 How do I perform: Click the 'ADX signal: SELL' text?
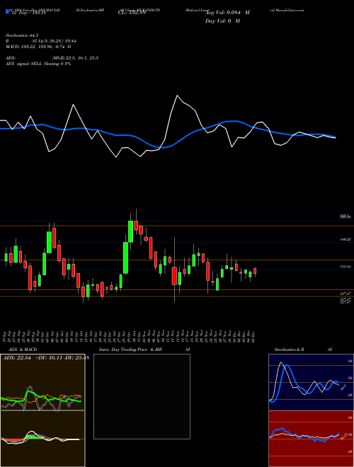pyautogui.click(x=24, y=64)
